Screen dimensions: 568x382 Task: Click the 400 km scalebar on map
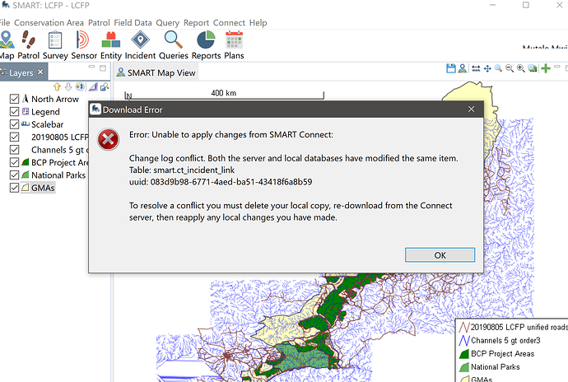(x=224, y=94)
